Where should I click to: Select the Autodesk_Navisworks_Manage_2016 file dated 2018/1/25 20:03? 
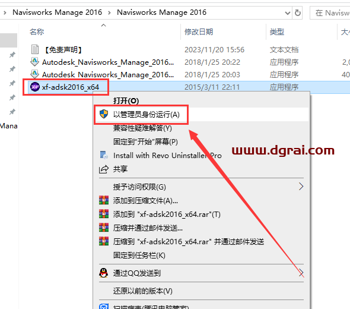108,74
